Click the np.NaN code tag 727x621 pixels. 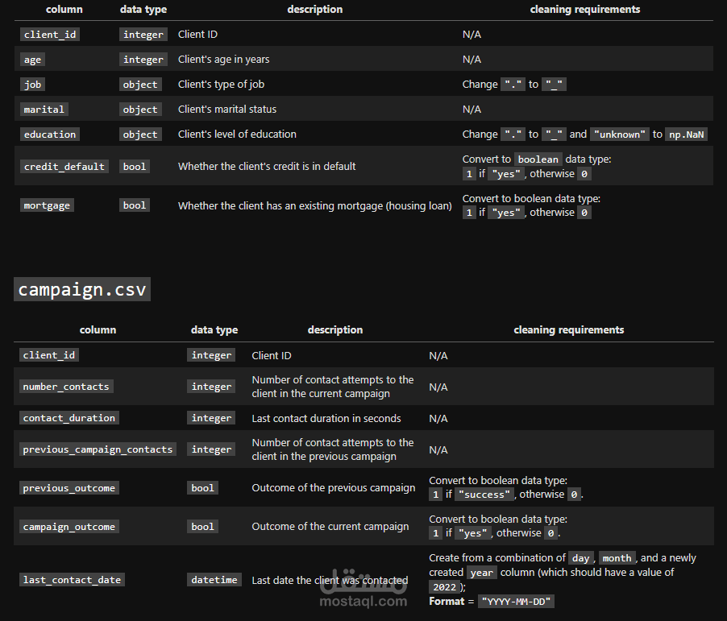[x=688, y=135]
